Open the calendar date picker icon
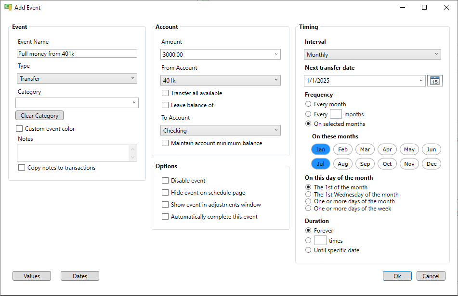This screenshot has height=296, width=458. pyautogui.click(x=434, y=81)
